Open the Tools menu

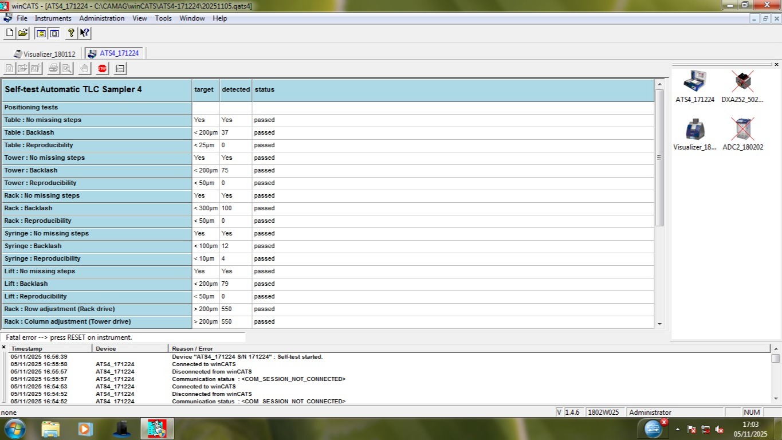[163, 18]
